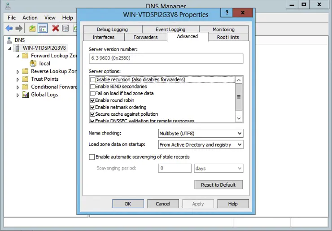332x231 pixels.
Task: Click the Up one level folder icon
Action: tap(32, 29)
